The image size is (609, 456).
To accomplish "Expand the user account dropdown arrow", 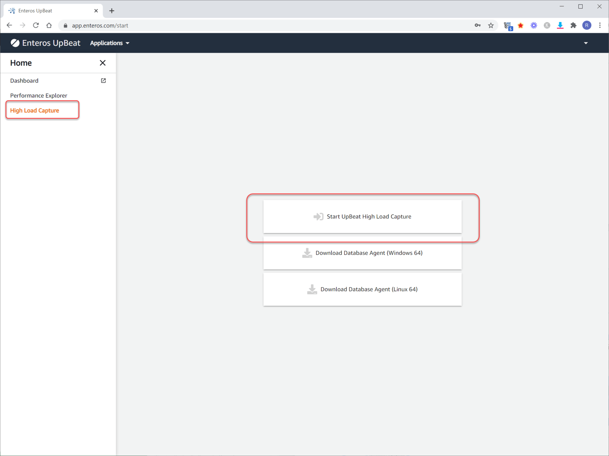I will click(586, 43).
